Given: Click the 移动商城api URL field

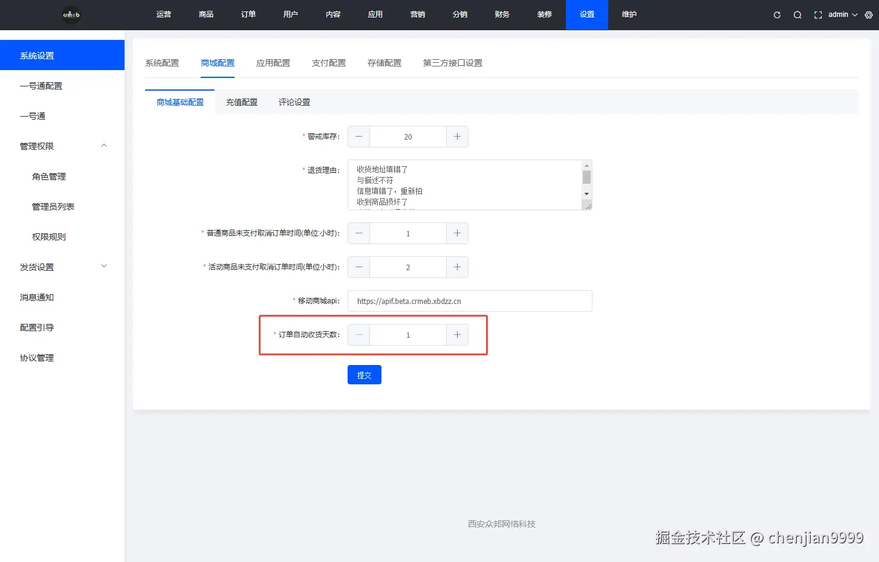Looking at the screenshot, I should 470,301.
